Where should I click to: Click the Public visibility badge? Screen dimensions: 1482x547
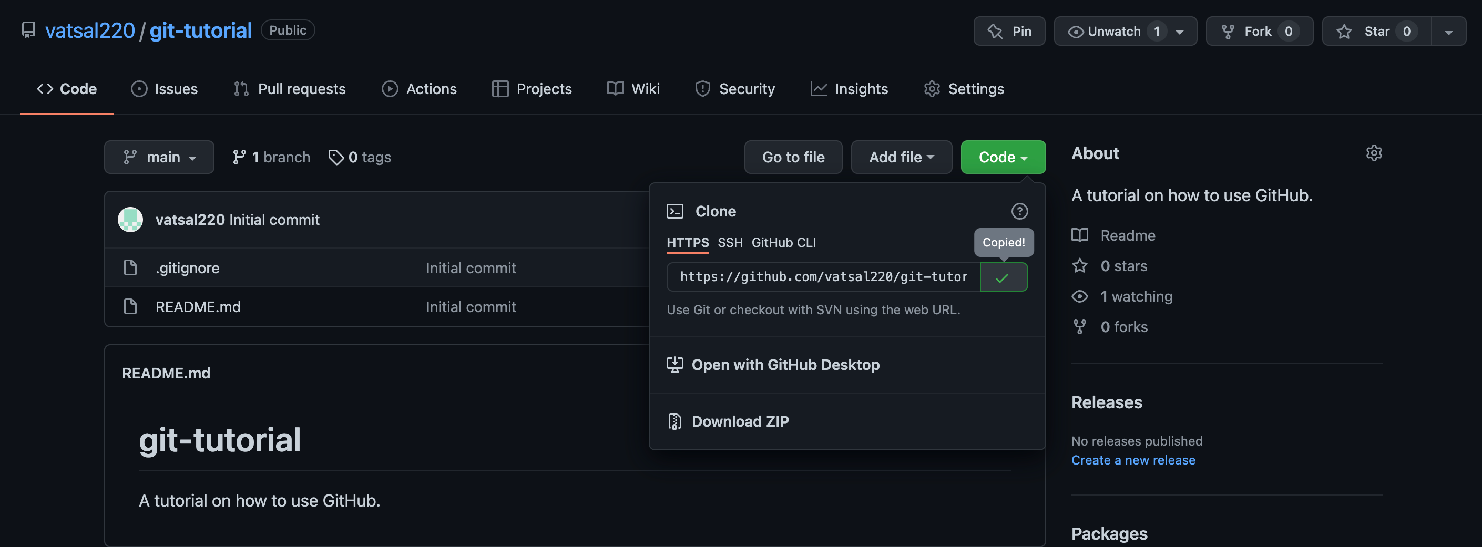point(288,30)
